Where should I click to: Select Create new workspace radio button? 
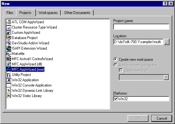[x=115, y=60]
